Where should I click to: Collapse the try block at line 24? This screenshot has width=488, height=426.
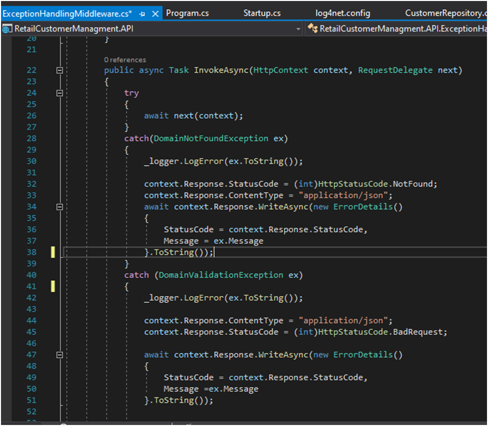60,93
